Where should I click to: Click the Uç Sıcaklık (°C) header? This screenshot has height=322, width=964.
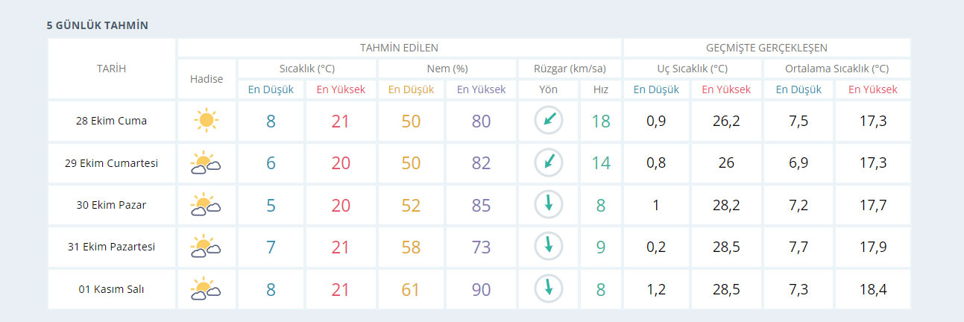(692, 69)
